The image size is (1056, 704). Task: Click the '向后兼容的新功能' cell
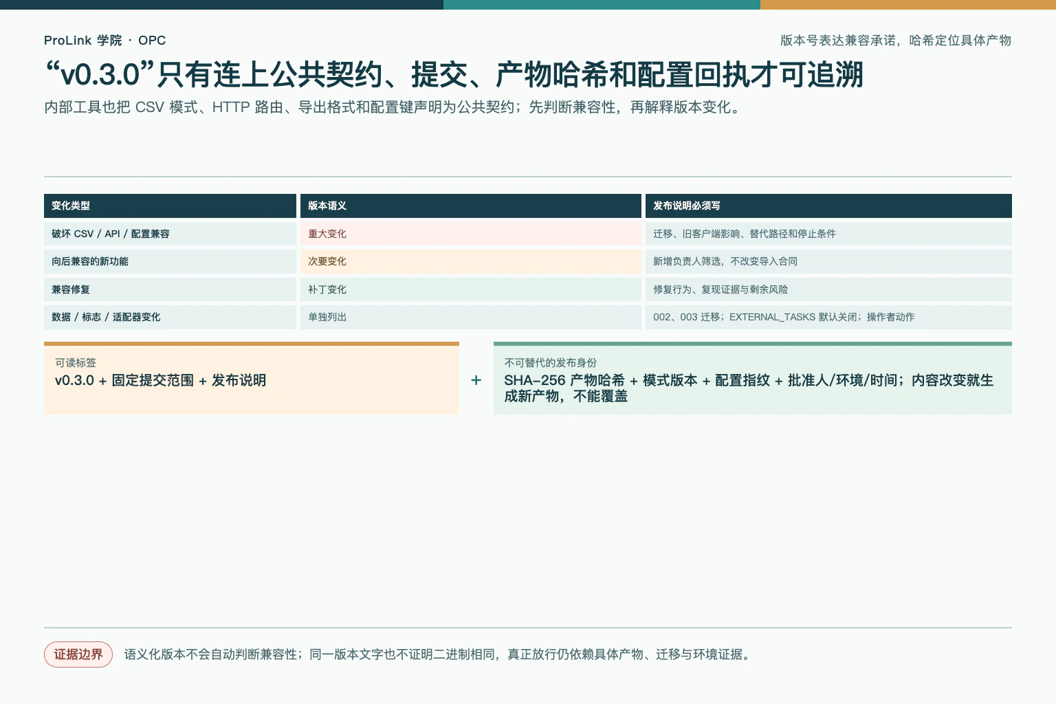click(170, 261)
